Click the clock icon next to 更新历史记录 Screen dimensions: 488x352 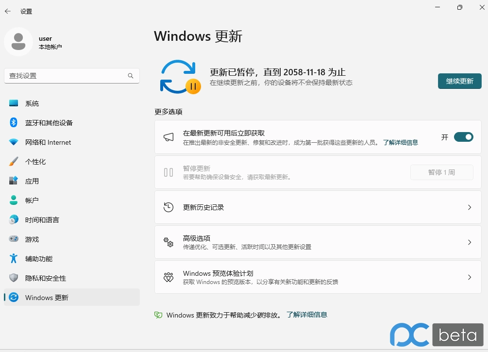point(168,207)
